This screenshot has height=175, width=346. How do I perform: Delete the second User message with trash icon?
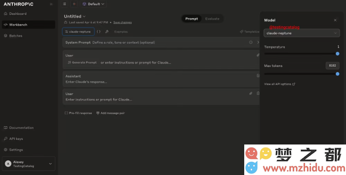[258, 94]
